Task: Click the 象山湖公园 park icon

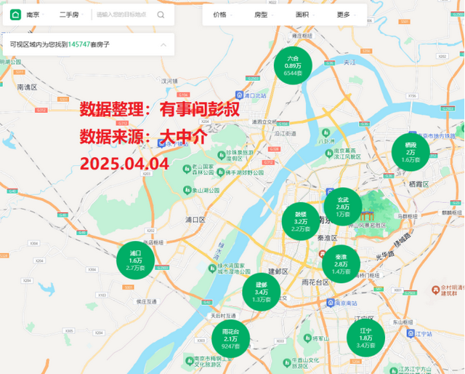Action: click(x=187, y=190)
